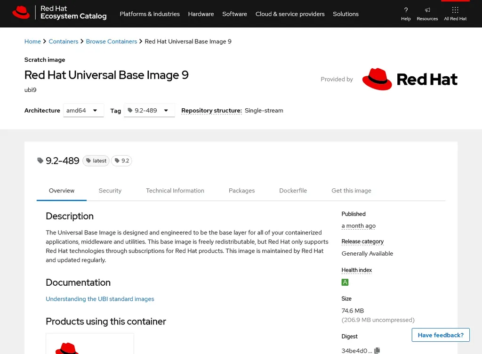Open Software menu
The width and height of the screenshot is (482, 354).
point(234,14)
